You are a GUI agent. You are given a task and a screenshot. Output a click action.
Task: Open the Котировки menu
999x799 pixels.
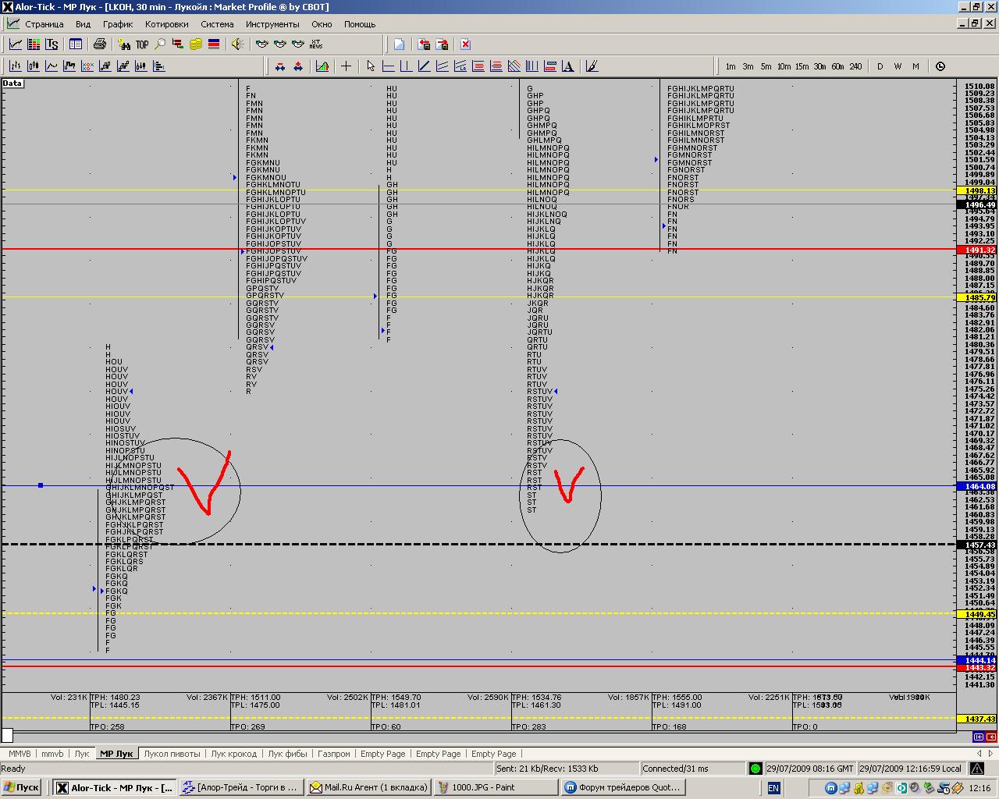pos(166,24)
